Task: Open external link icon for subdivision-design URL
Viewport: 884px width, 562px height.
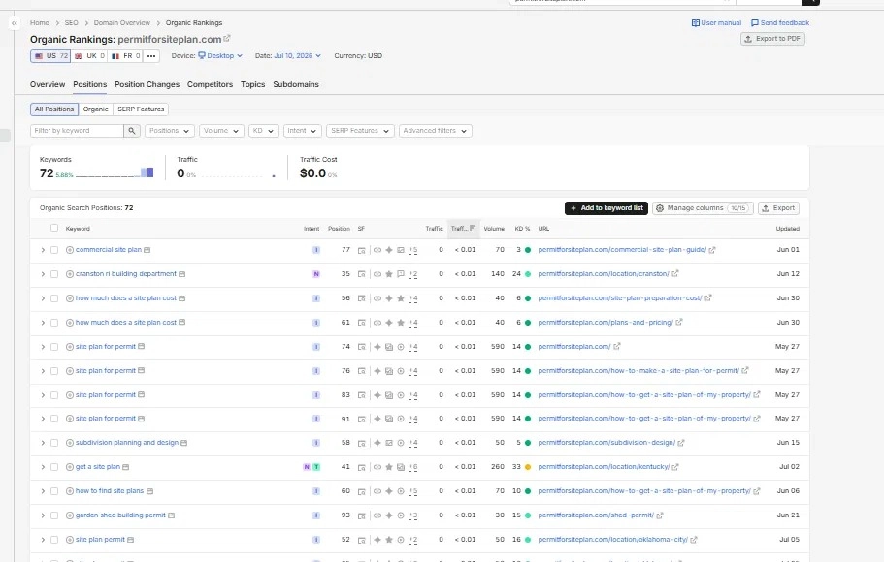Action: tap(681, 443)
